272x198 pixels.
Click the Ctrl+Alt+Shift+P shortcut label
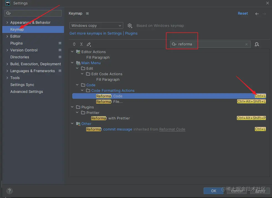[x=251, y=118]
